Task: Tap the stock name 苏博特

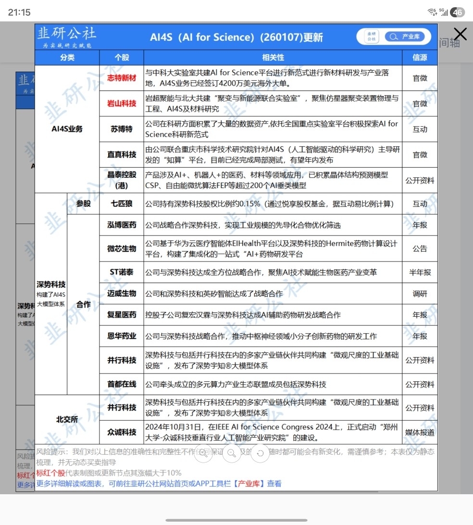Action: (x=122, y=129)
